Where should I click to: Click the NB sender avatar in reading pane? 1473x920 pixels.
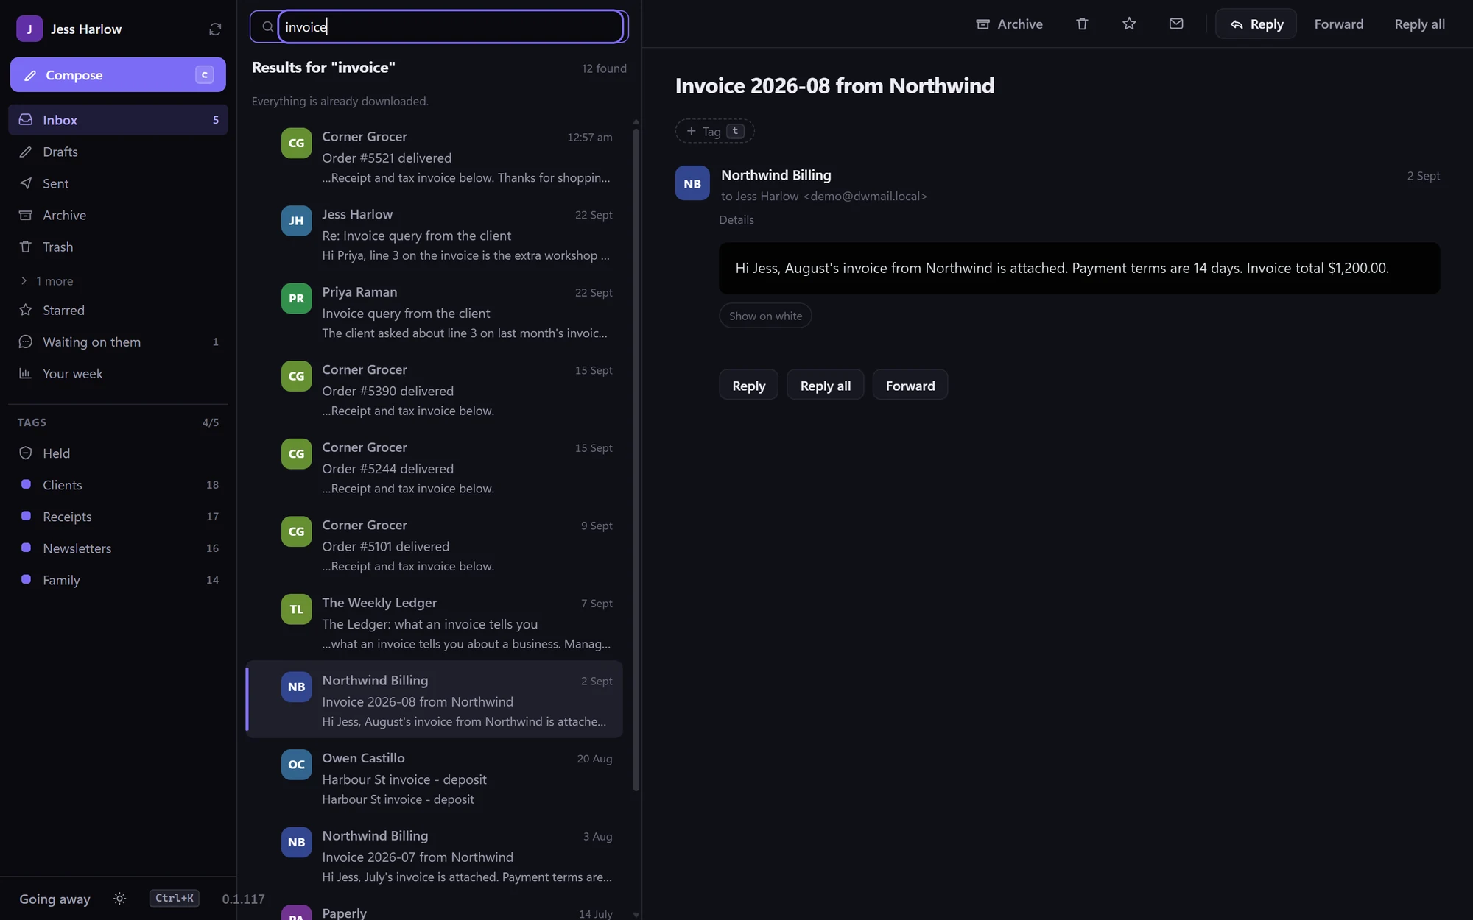(x=692, y=183)
